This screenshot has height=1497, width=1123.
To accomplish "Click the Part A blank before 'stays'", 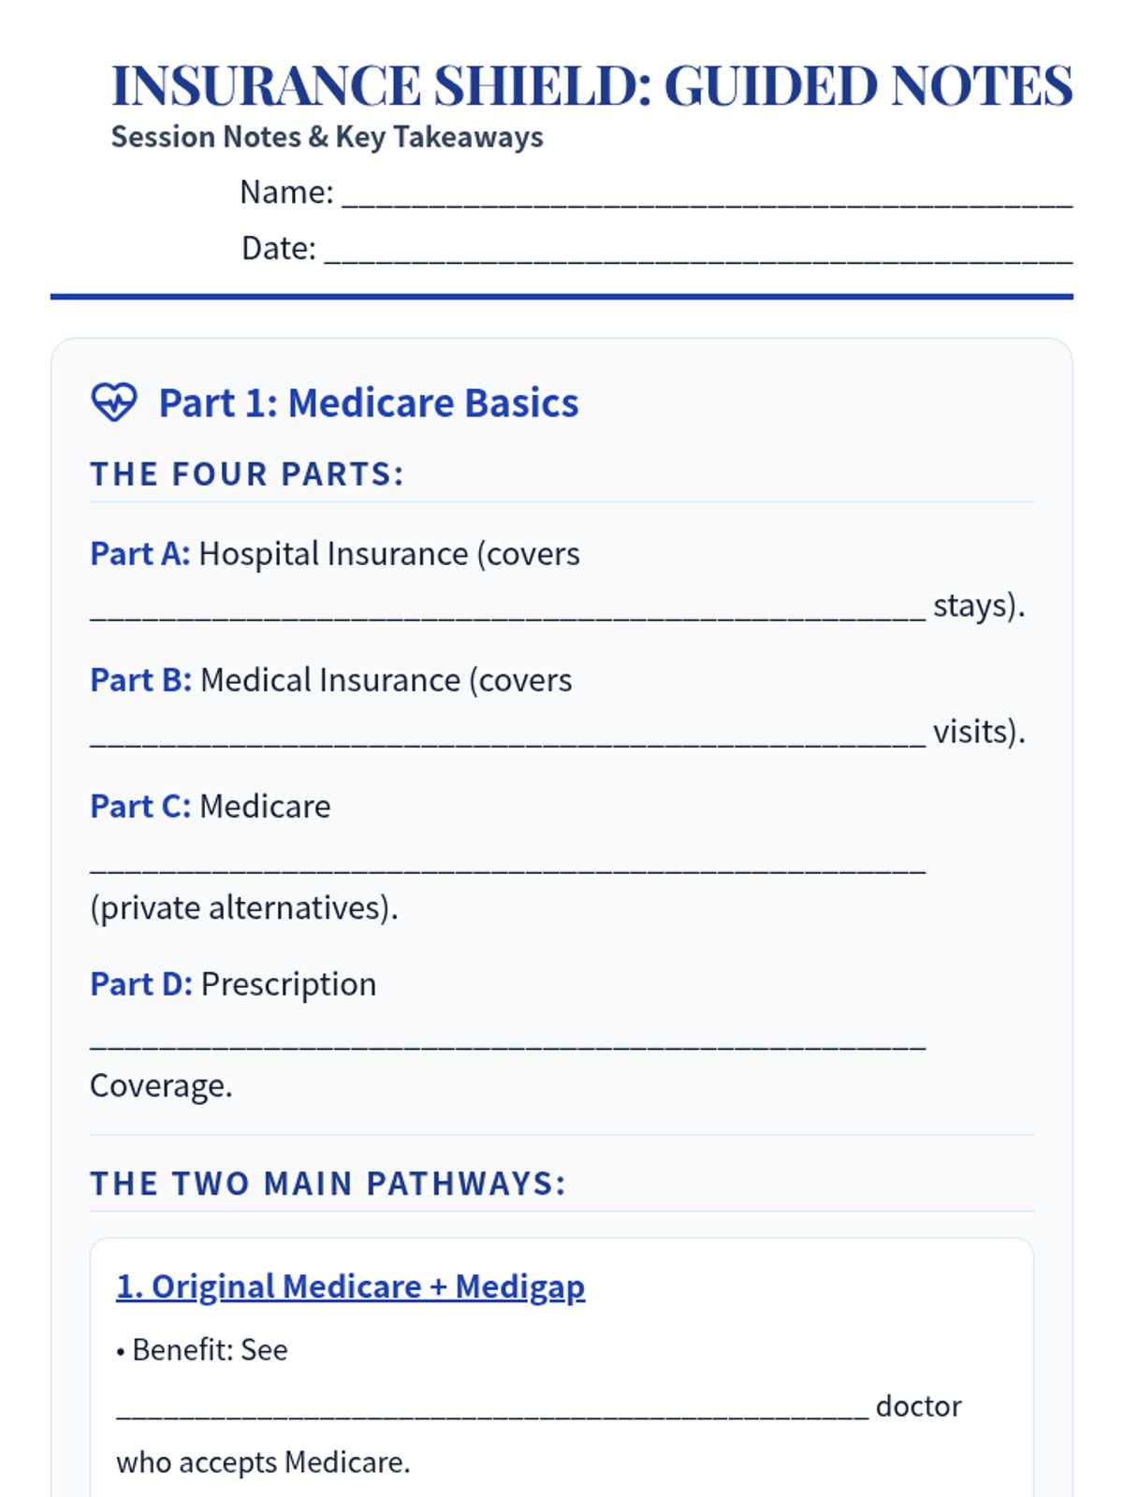I will click(x=507, y=607).
